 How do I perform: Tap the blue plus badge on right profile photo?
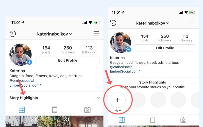129,50
